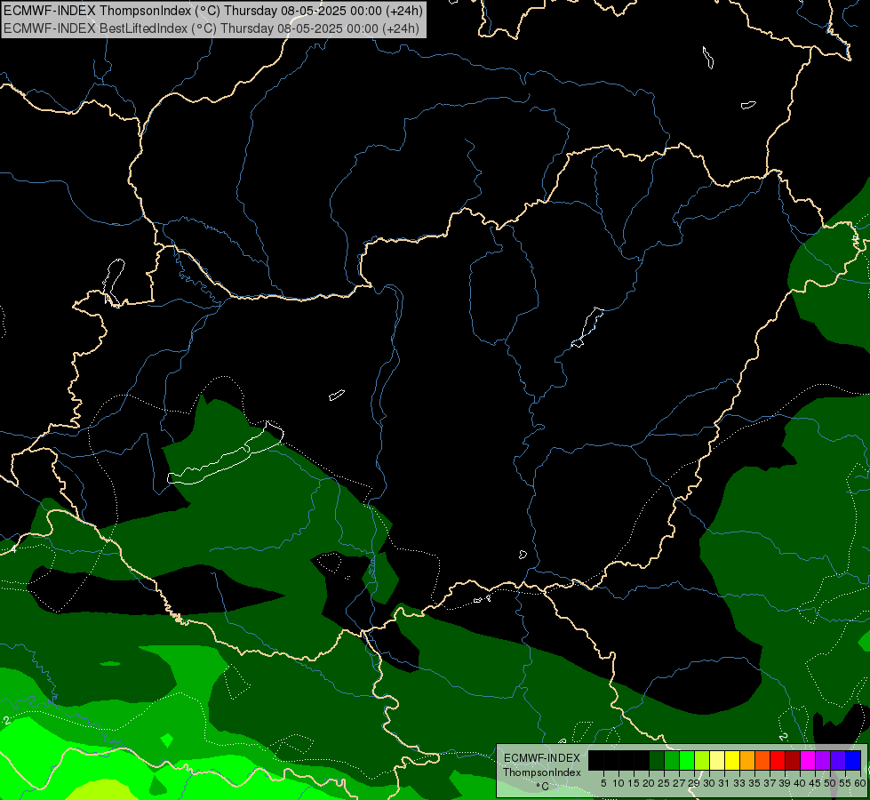Click the °C unit label in legend

coord(543,786)
